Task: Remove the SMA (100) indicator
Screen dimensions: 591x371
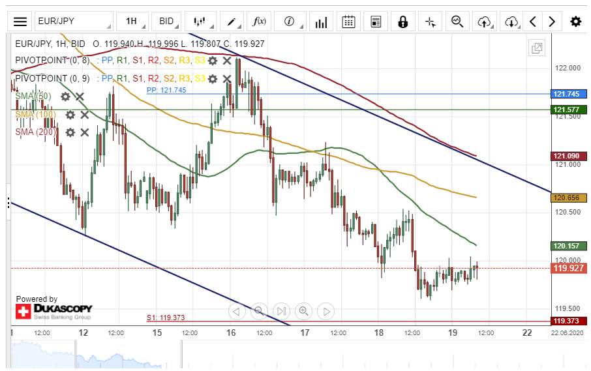Action: 84,115
